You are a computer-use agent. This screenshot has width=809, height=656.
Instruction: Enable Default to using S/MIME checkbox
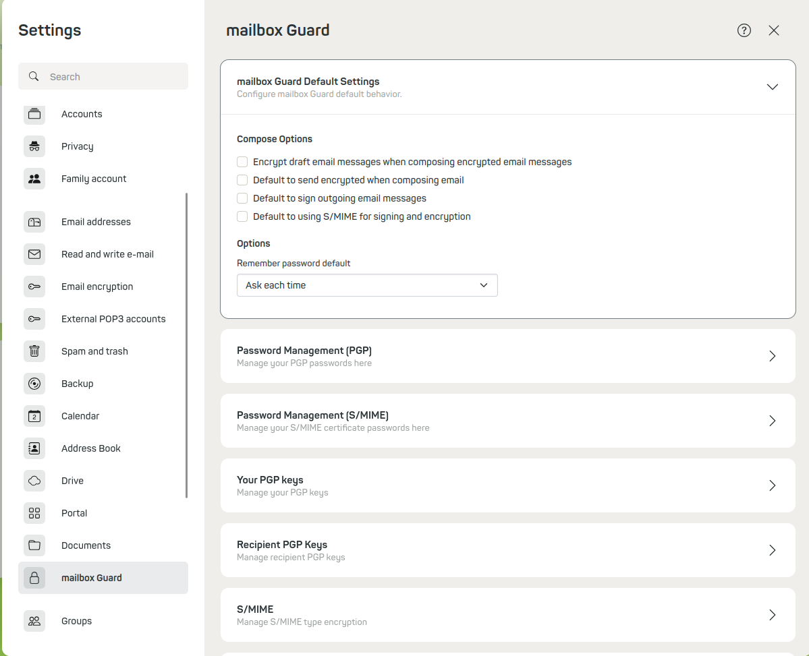[242, 216]
